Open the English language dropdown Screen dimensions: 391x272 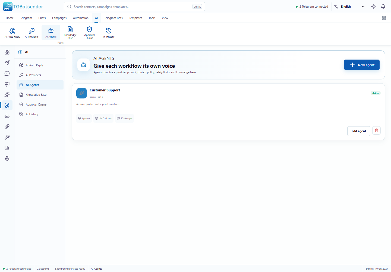349,7
